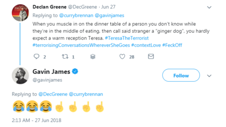This screenshot has width=226, height=127.
Task: Click Gavin James verified badge
Action: point(75,71)
